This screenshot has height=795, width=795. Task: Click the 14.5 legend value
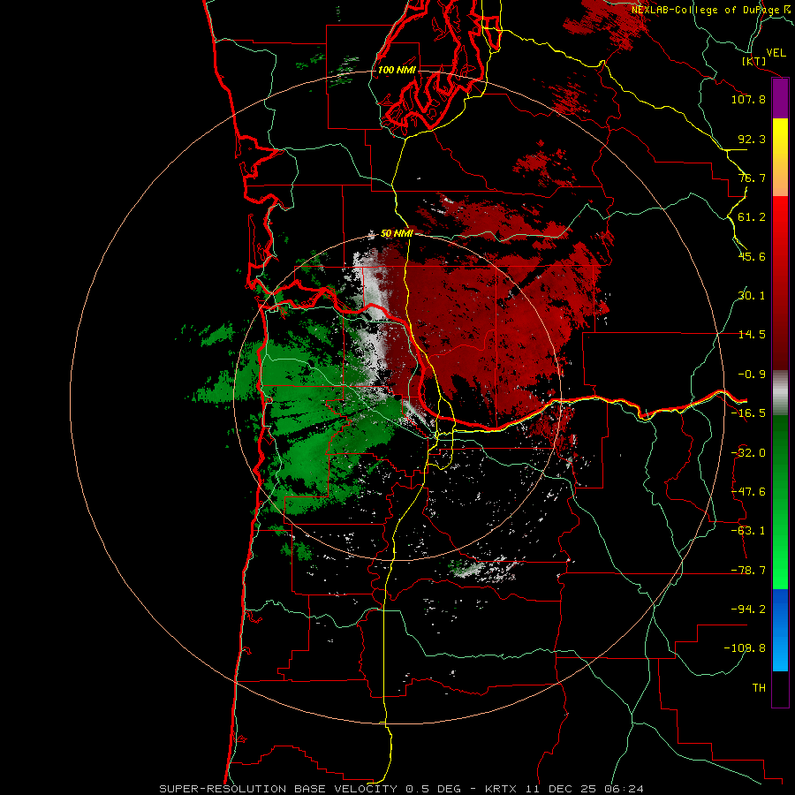752,335
